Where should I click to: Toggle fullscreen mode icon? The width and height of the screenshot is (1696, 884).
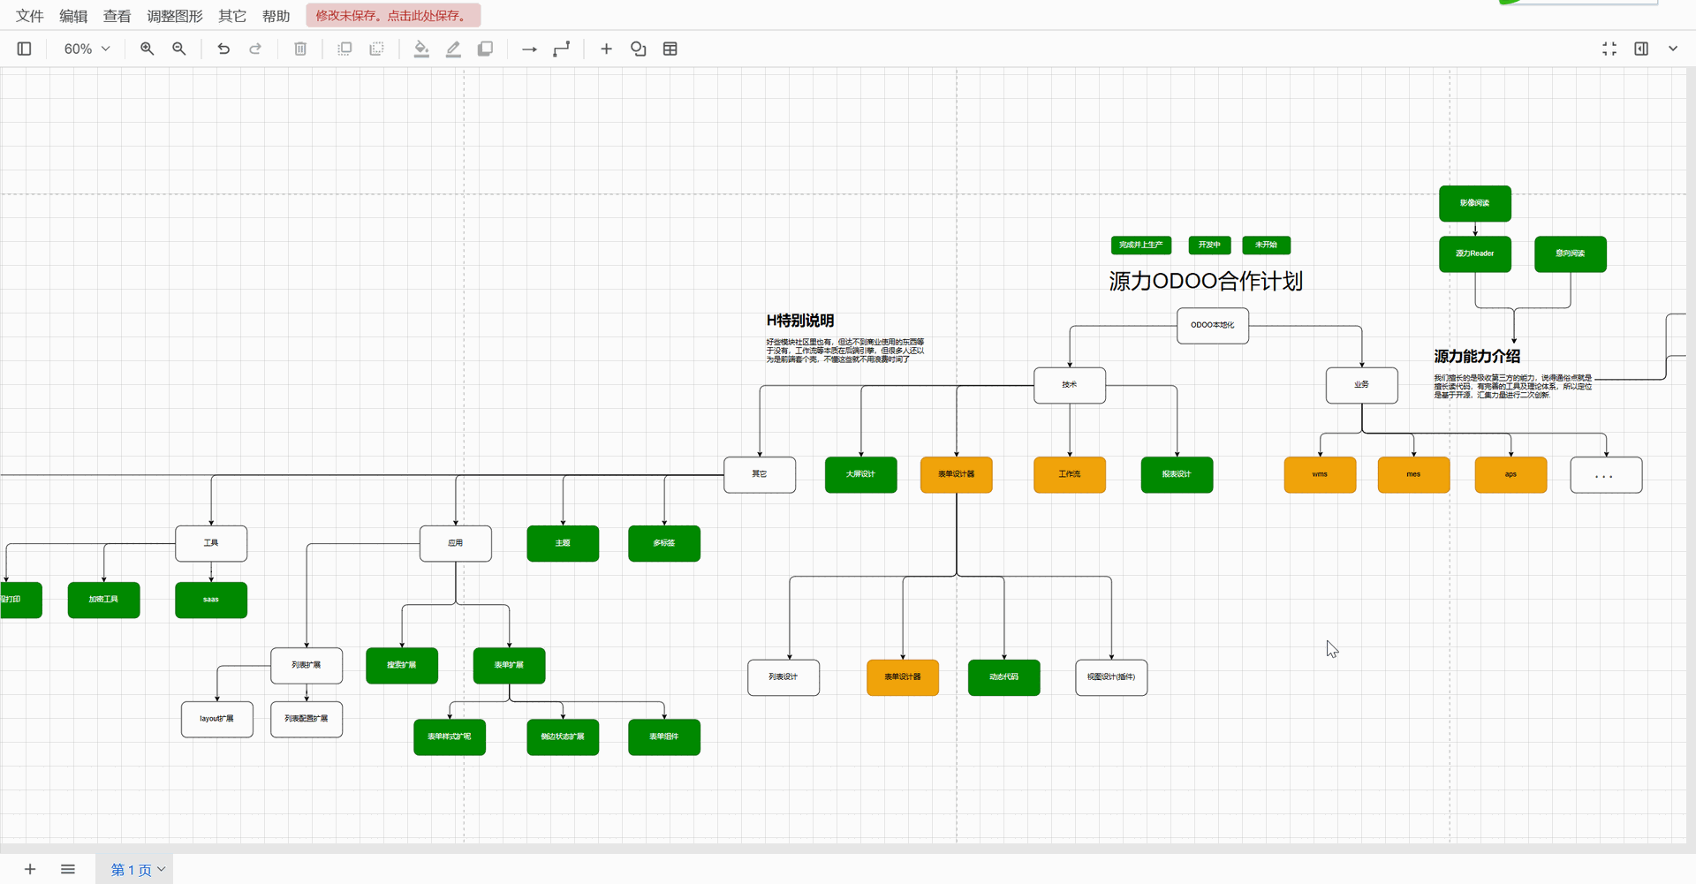click(x=1609, y=49)
